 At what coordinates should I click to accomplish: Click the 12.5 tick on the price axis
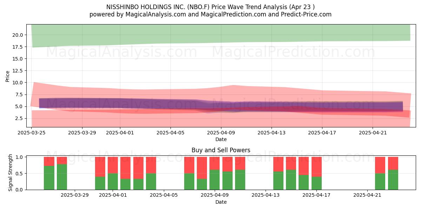(x=18, y=71)
